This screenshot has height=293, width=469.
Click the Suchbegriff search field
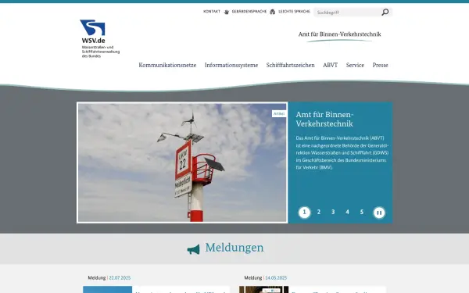[347, 13]
